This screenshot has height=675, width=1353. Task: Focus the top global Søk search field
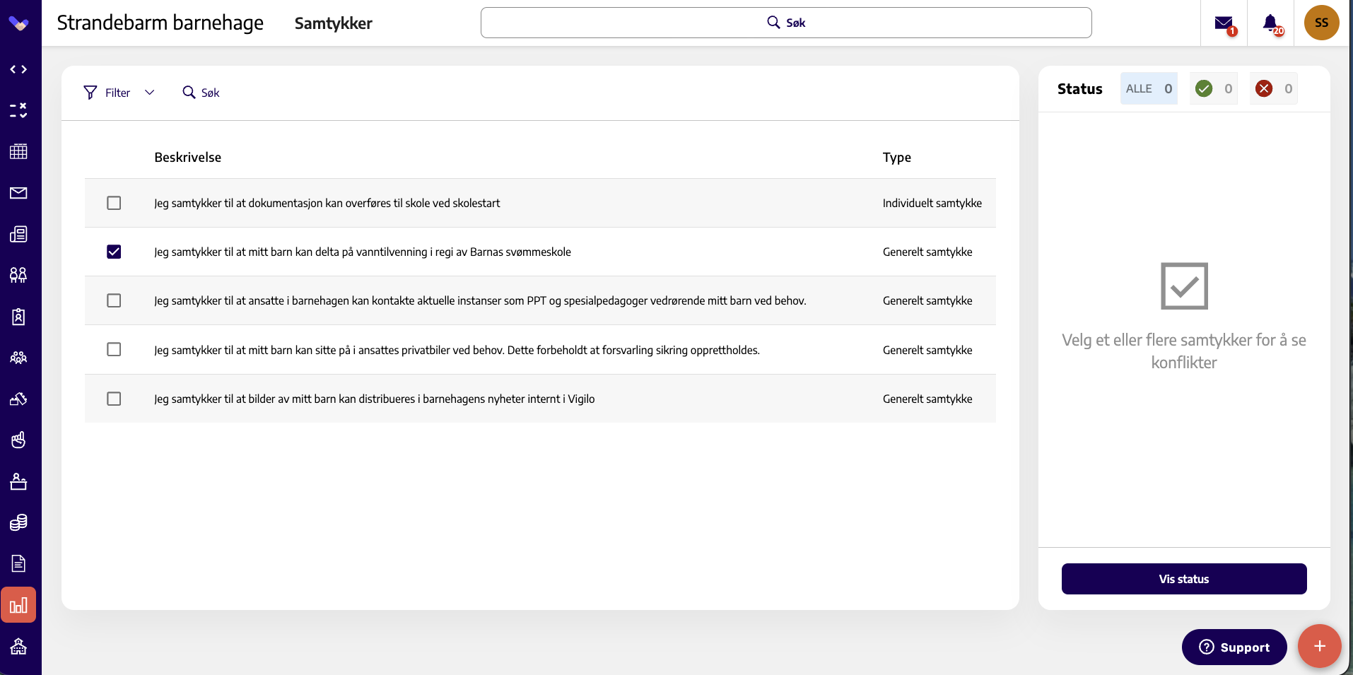click(x=786, y=23)
